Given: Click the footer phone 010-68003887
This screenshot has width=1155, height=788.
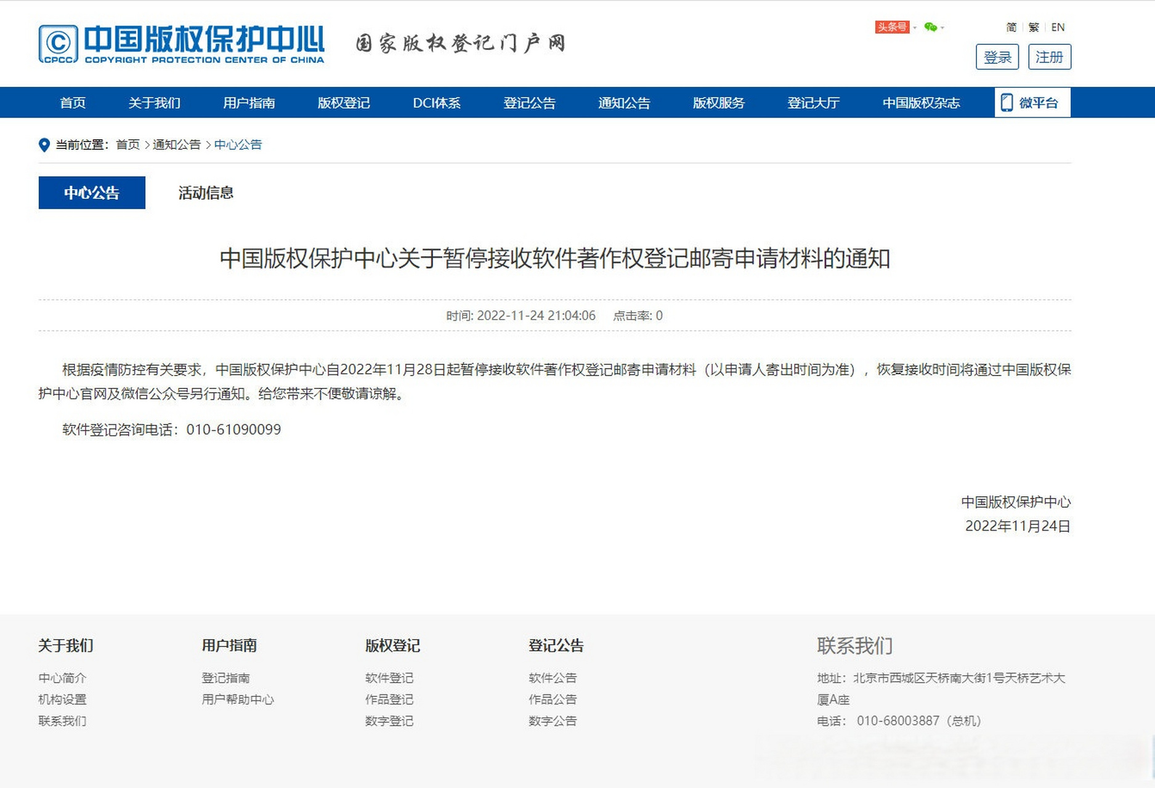Looking at the screenshot, I should click(x=898, y=721).
